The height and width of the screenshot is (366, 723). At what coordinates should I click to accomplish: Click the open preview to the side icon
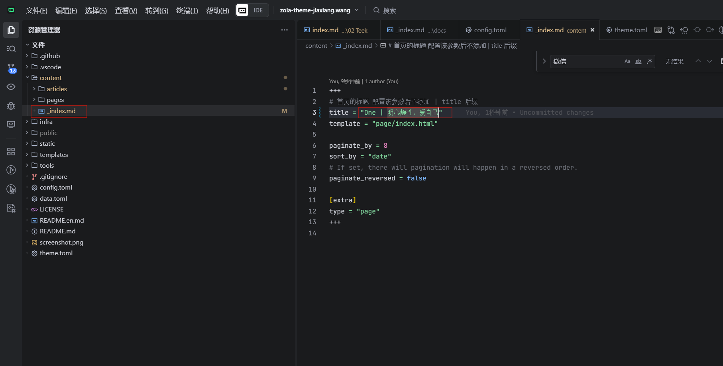658,30
